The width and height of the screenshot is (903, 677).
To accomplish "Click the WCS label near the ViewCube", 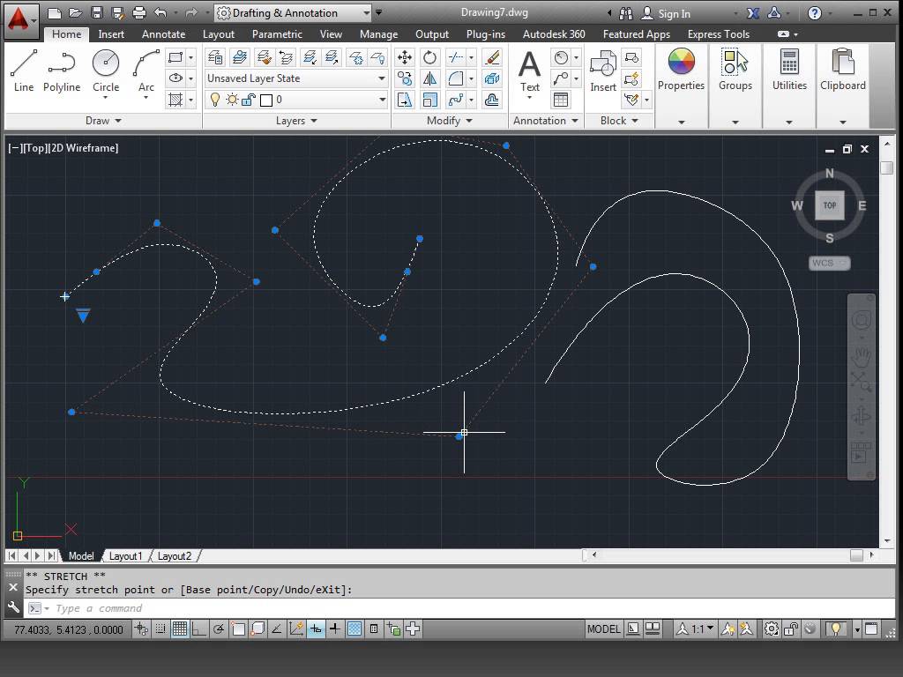I will [827, 262].
